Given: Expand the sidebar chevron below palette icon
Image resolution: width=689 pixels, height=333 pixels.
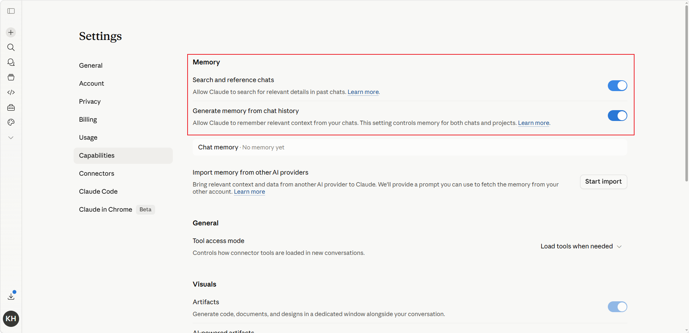Looking at the screenshot, I should [x=11, y=138].
